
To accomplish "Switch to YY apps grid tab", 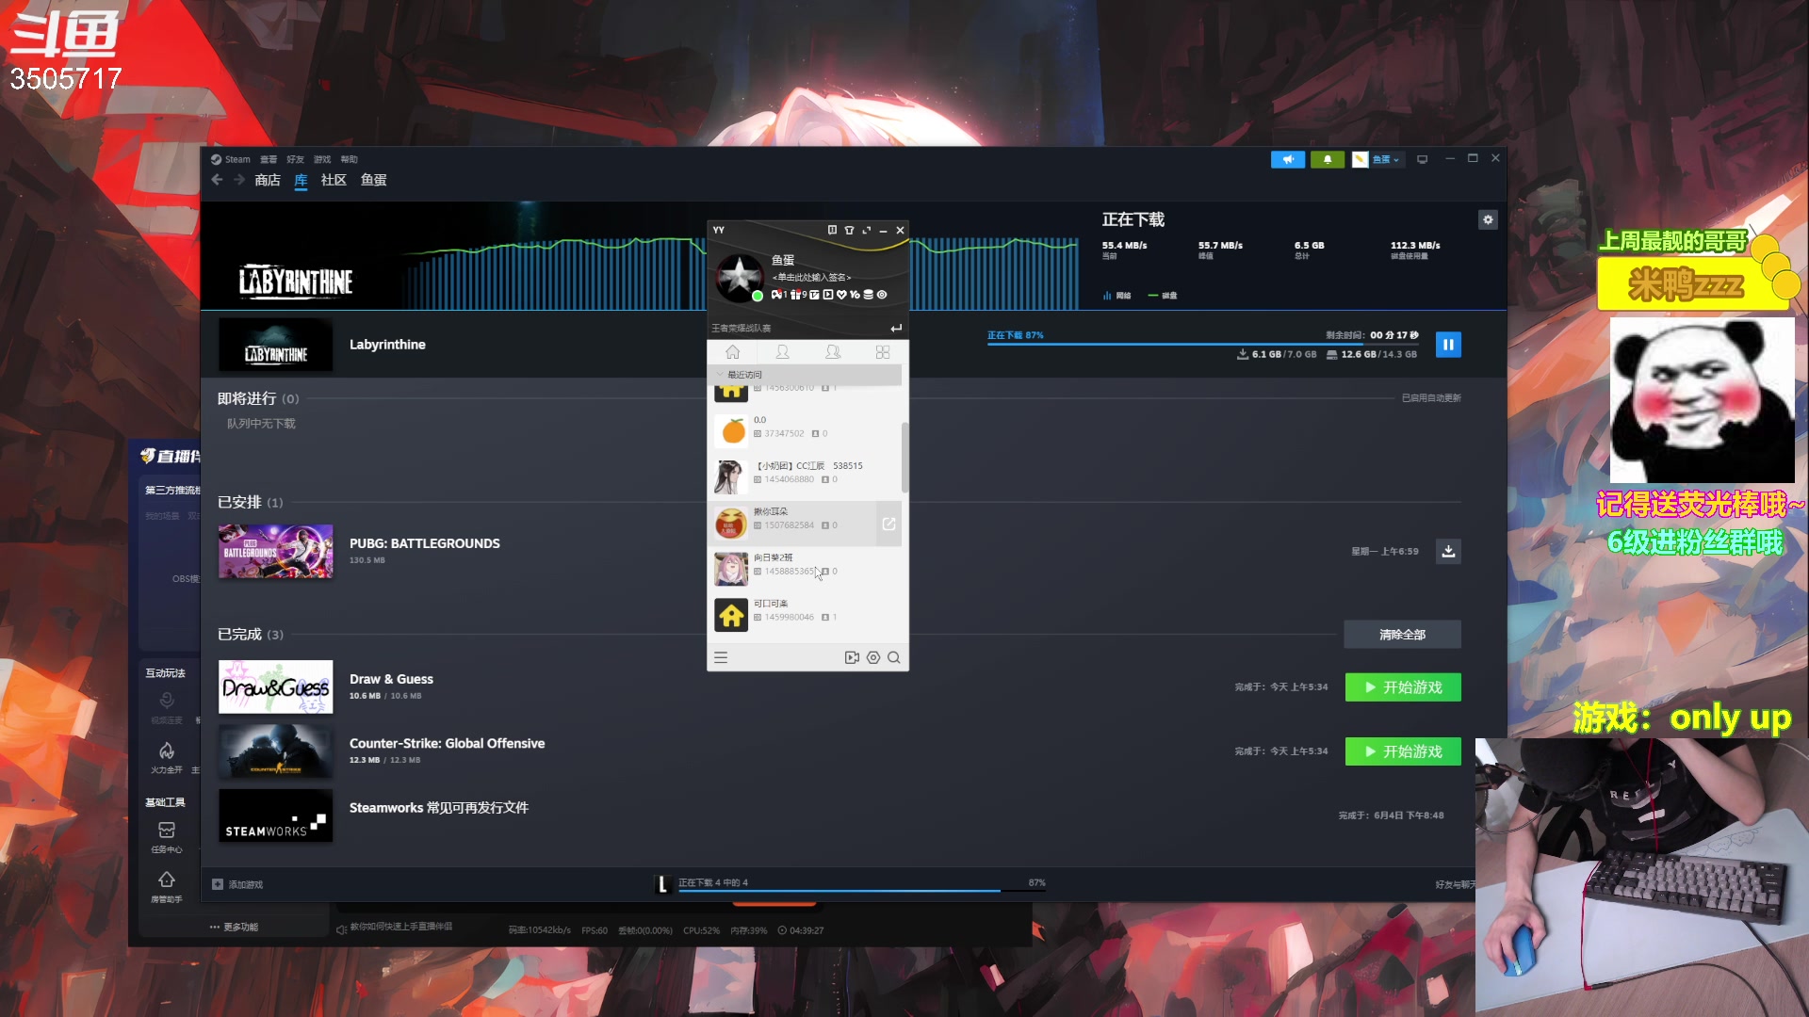I will coord(883,352).
